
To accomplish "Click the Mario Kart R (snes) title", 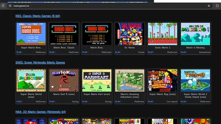I will click(x=64, y=94).
